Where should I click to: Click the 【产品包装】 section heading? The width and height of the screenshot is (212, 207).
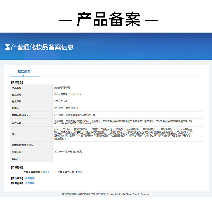(17, 167)
